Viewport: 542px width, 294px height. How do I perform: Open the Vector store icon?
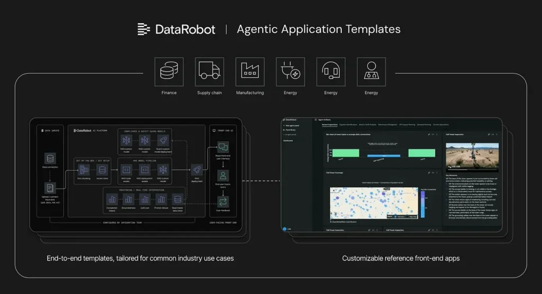click(102, 170)
